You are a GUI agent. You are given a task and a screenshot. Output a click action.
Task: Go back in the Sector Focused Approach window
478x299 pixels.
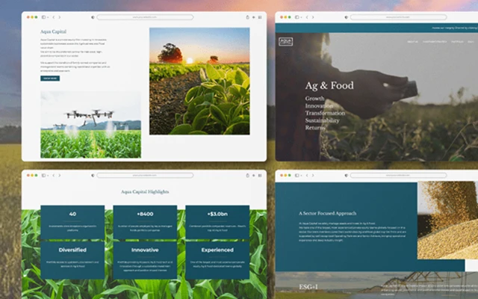[x=307, y=176]
